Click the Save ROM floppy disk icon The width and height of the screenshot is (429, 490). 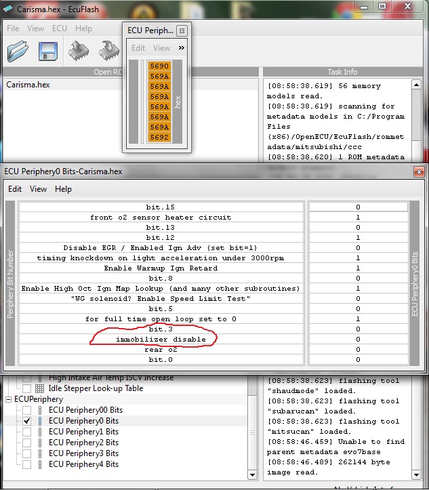coord(47,52)
